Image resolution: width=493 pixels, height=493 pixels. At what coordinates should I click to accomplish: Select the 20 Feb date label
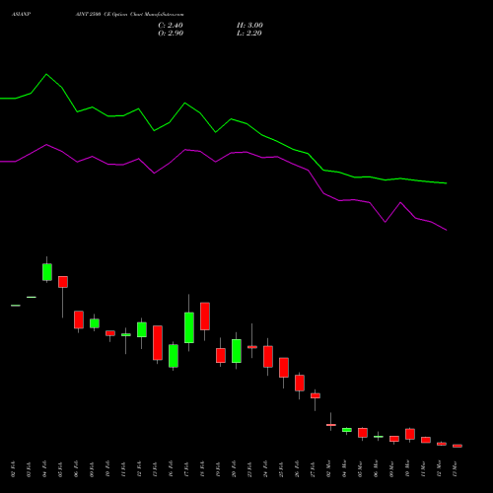234,469
